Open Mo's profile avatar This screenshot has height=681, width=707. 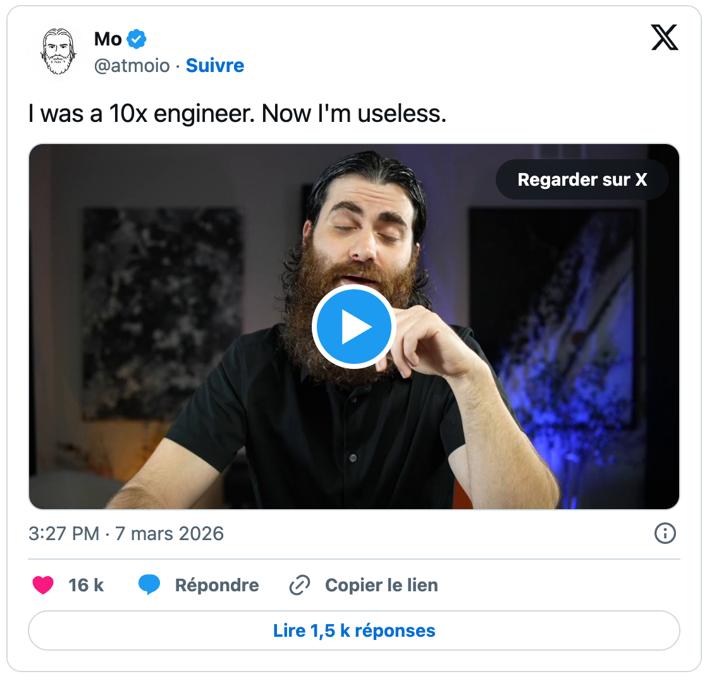coord(58,52)
